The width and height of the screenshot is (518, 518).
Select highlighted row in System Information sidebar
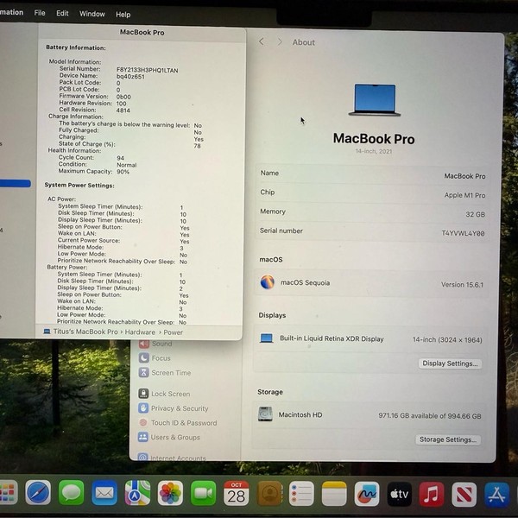click(x=16, y=183)
